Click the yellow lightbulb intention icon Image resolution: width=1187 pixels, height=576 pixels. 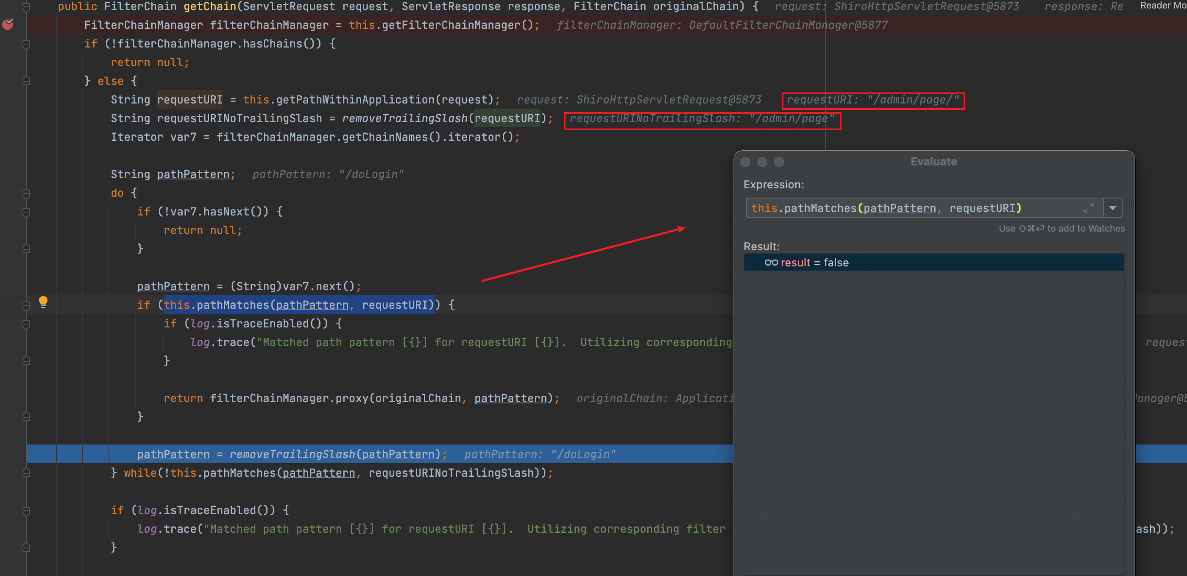click(43, 302)
